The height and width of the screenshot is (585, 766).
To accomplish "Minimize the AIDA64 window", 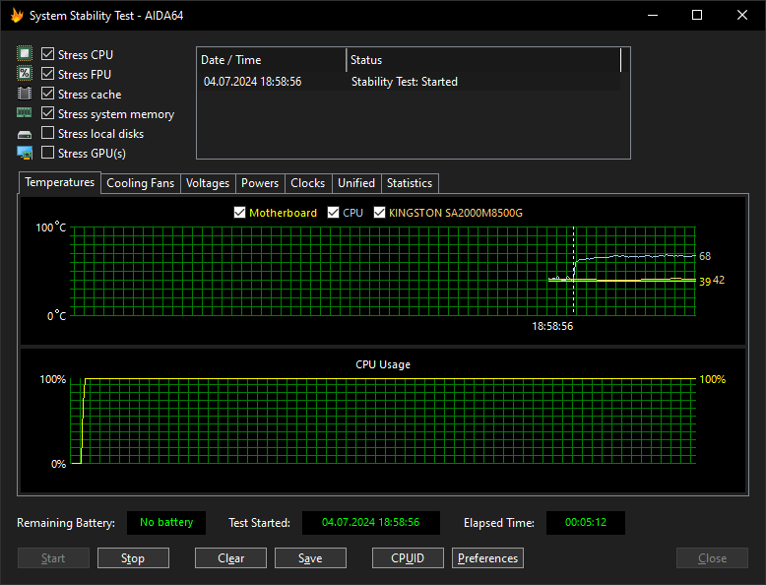I will (x=653, y=15).
